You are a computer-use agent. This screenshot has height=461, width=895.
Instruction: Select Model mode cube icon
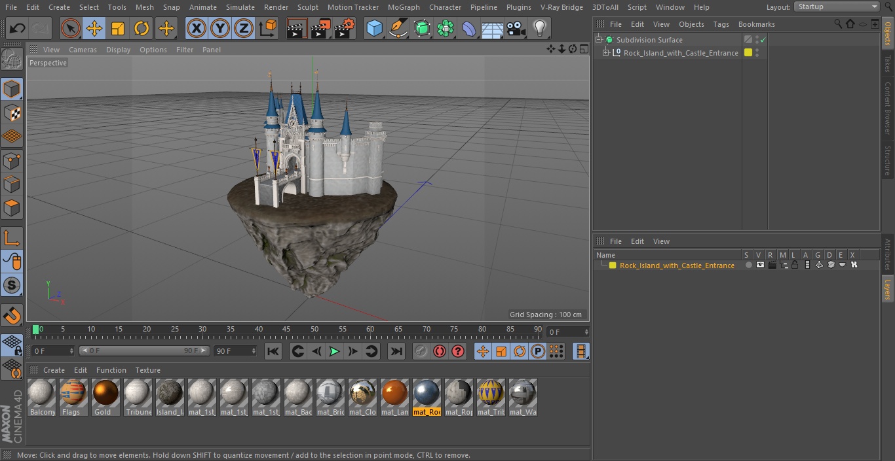point(12,89)
